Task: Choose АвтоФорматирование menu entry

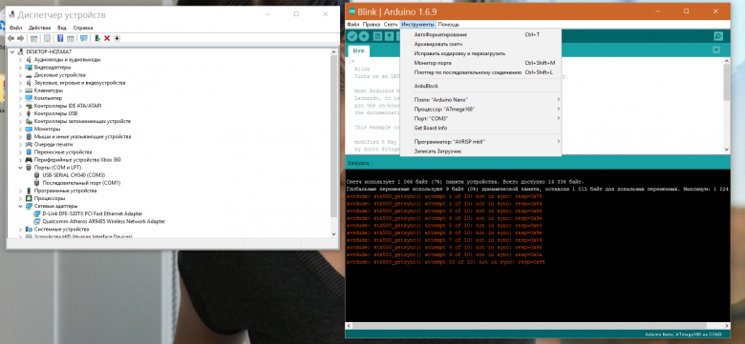Action: click(480, 34)
